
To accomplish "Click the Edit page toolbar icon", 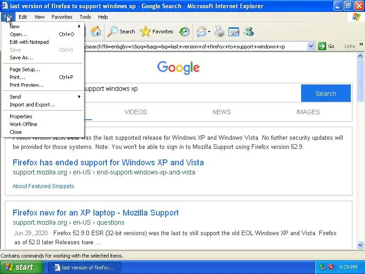I will pyautogui.click(x=234, y=32).
